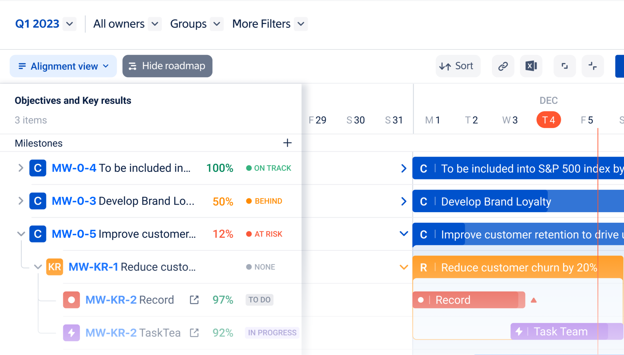Toggle the Hide roadmap button
The width and height of the screenshot is (624, 355).
click(x=167, y=66)
